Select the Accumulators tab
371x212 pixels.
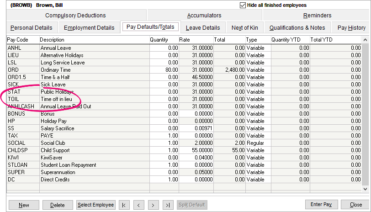(x=204, y=16)
